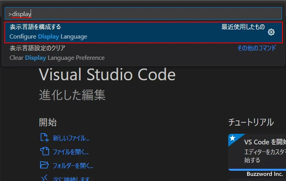
Task: Click the open folder icon beside フォルダーを開く
Action: [44, 165]
